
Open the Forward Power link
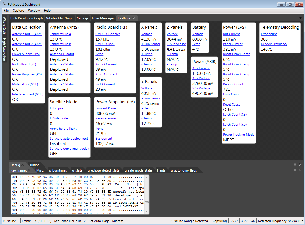[x=106, y=108]
